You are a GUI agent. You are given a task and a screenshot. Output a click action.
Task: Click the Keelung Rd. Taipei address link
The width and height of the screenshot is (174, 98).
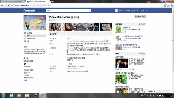tap(86, 41)
